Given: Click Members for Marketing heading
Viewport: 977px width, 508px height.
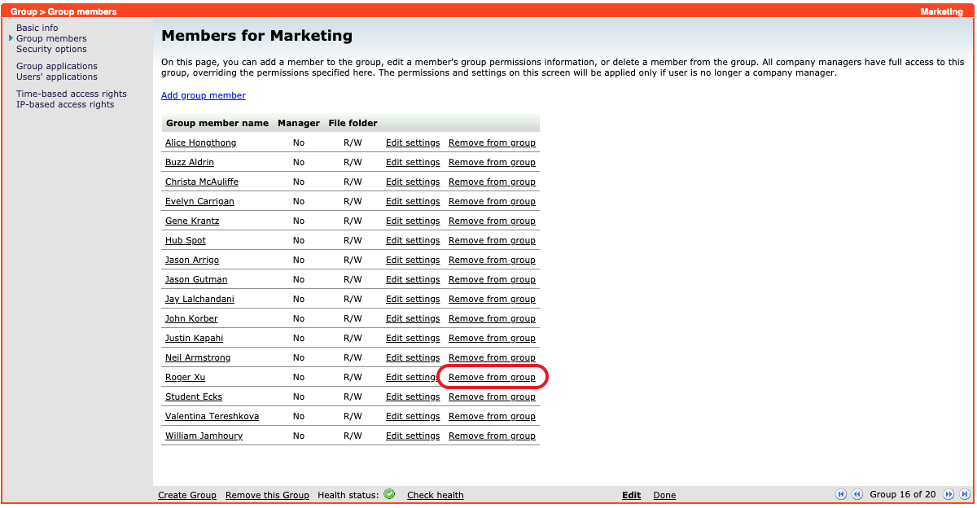Looking at the screenshot, I should 257,36.
